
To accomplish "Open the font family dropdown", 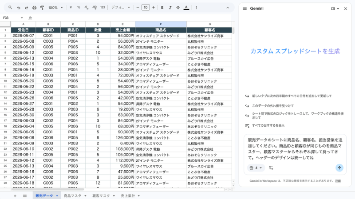I will [x=121, y=8].
